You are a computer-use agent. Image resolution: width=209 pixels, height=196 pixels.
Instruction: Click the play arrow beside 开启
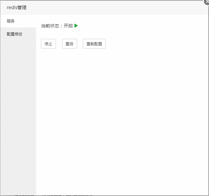(76, 26)
